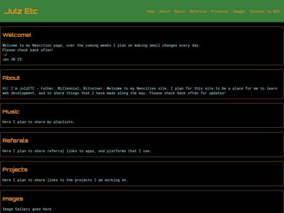The height and width of the screenshot is (213, 284).
Task: Click the Referals section heading
Action: (15, 140)
